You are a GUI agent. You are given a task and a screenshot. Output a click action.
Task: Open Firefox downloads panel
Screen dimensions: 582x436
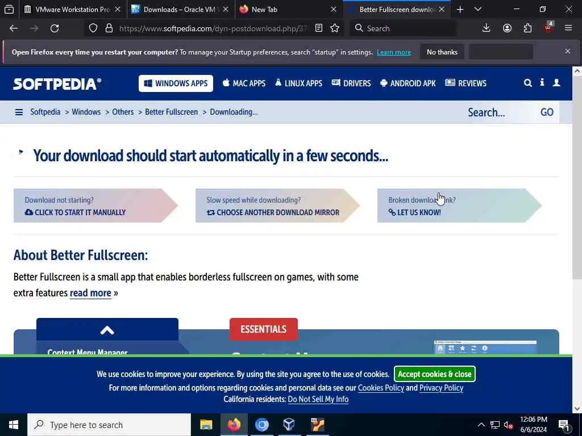(487, 28)
